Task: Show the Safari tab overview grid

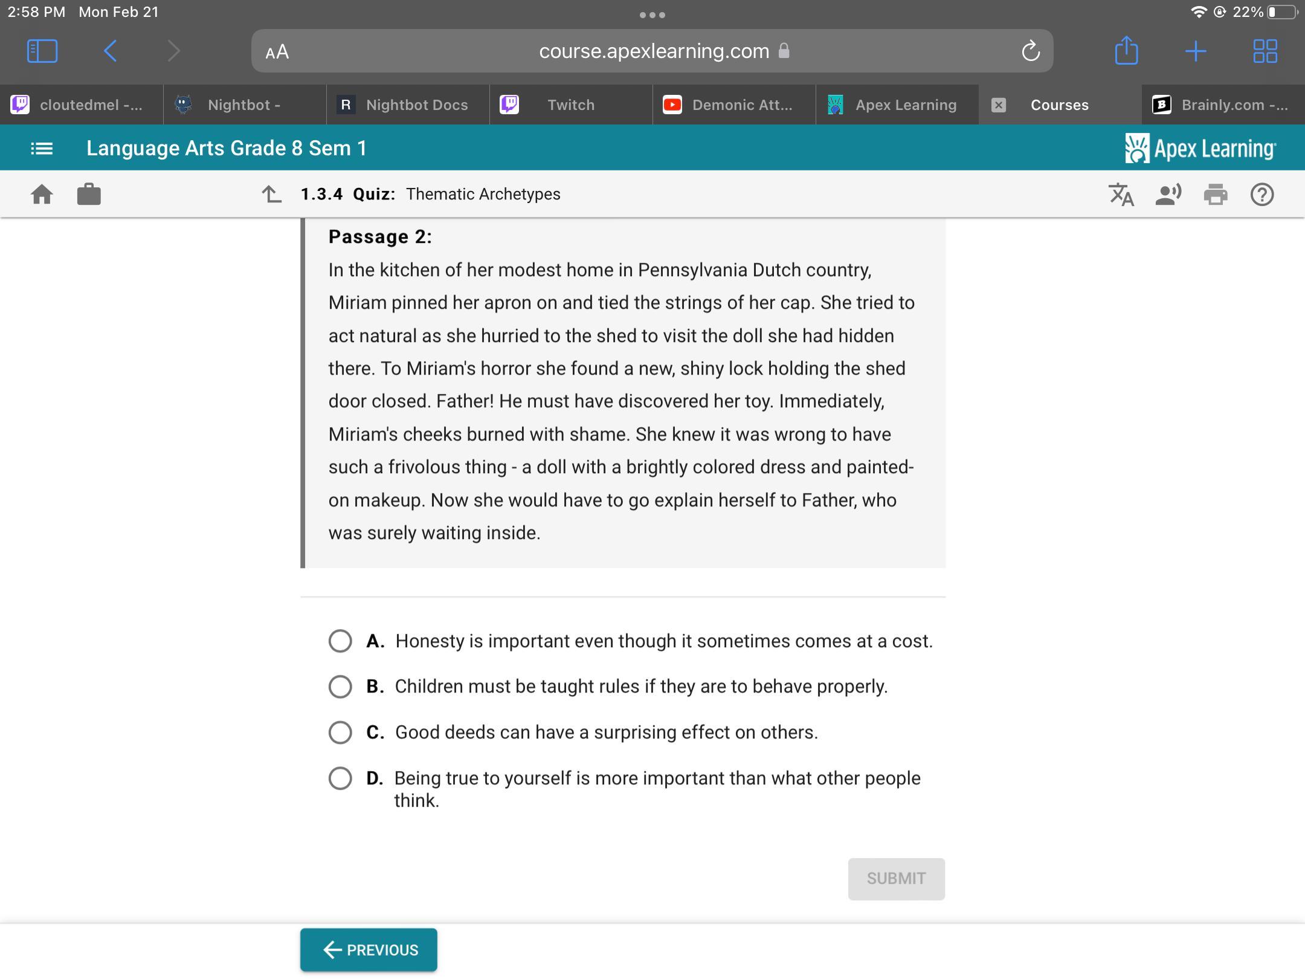Action: point(1265,51)
